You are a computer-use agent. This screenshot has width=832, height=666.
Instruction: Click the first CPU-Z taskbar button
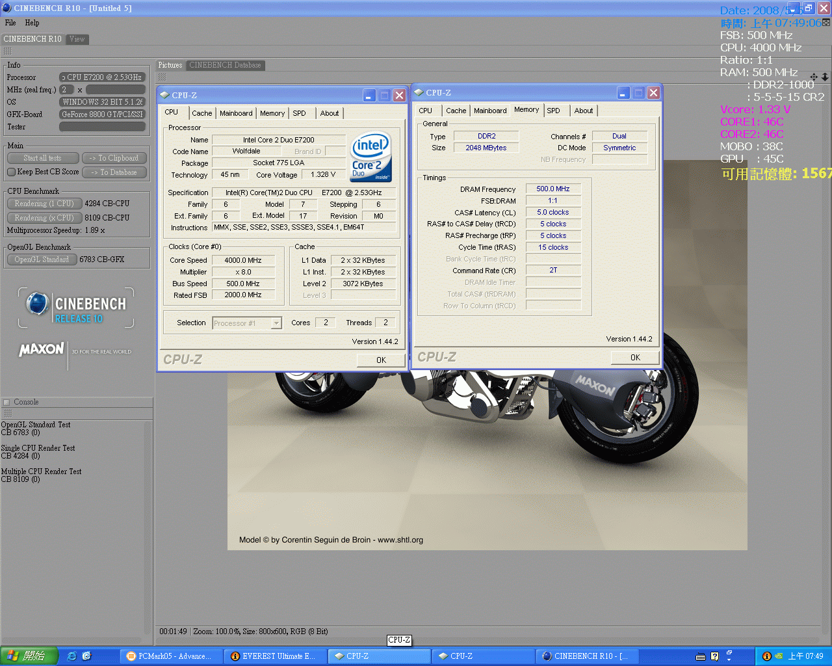click(x=378, y=656)
